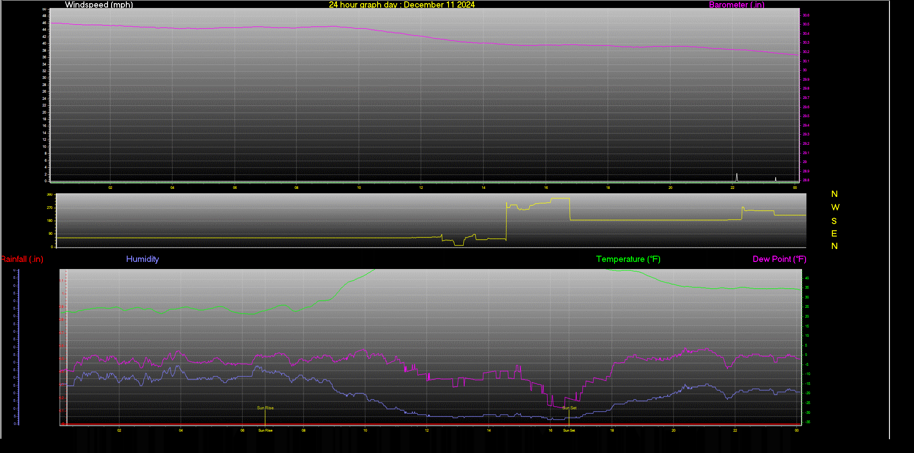Screen dimensions: 914x453
Task: Click the '90' wind direction axis value
Action: (x=50, y=233)
